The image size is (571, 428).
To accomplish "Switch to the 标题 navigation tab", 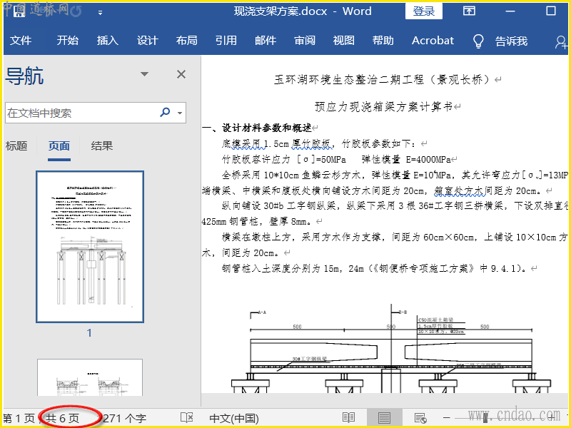I will pos(16,146).
